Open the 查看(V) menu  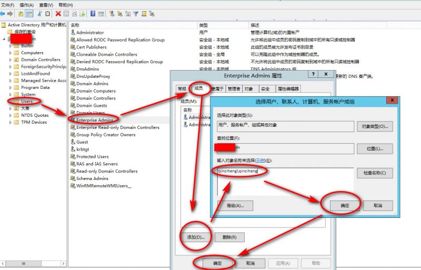46,5
